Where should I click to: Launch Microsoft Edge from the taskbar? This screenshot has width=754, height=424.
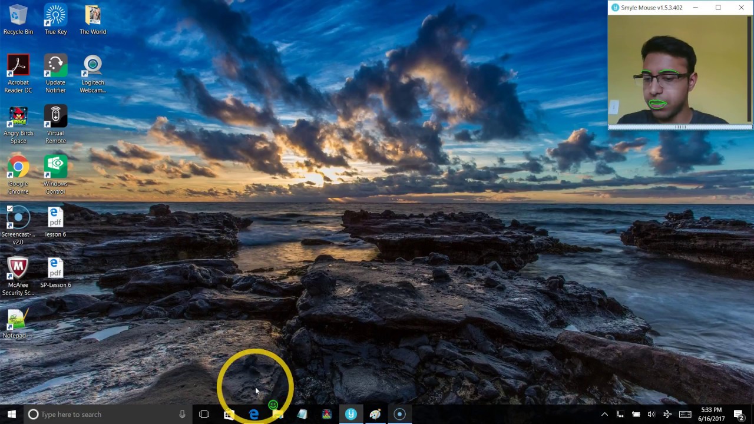[253, 414]
